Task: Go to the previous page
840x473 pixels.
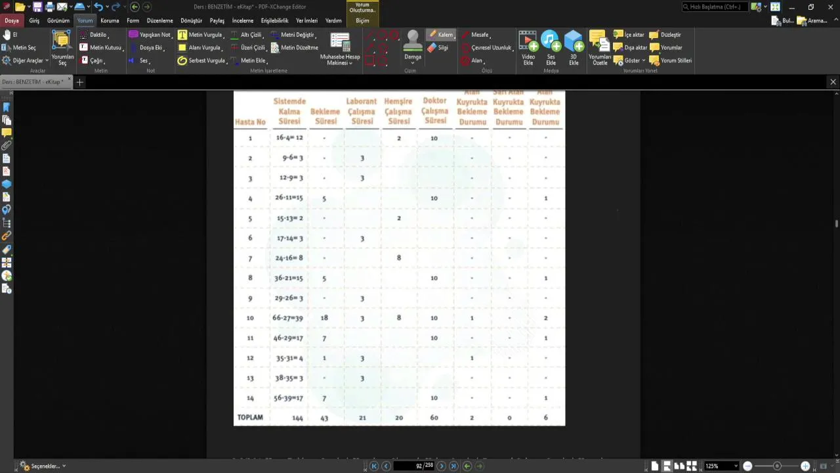Action: click(386, 466)
